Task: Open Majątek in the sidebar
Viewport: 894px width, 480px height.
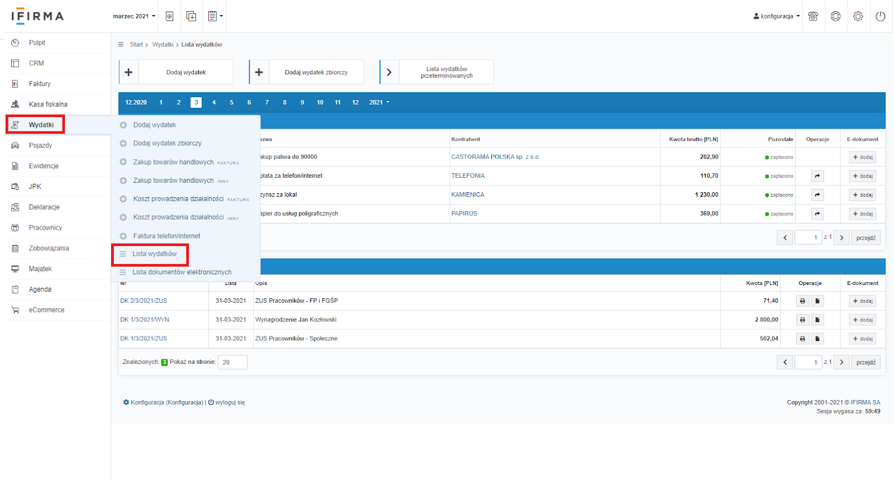Action: coord(40,269)
